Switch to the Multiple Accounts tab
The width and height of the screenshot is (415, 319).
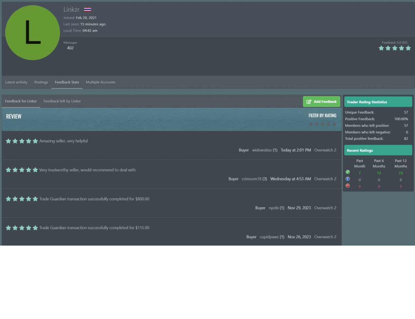pyautogui.click(x=101, y=82)
